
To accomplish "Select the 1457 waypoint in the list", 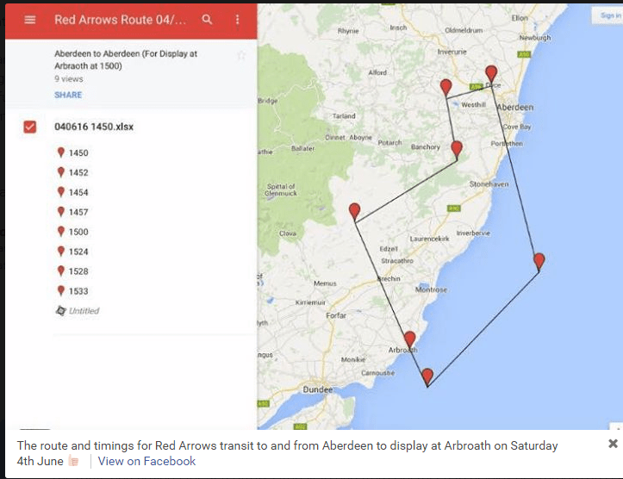I will tap(78, 212).
